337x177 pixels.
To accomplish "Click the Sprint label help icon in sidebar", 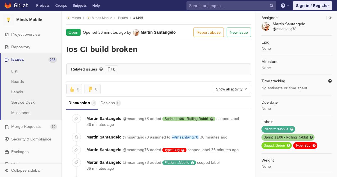I will pyautogui.click(x=311, y=137).
